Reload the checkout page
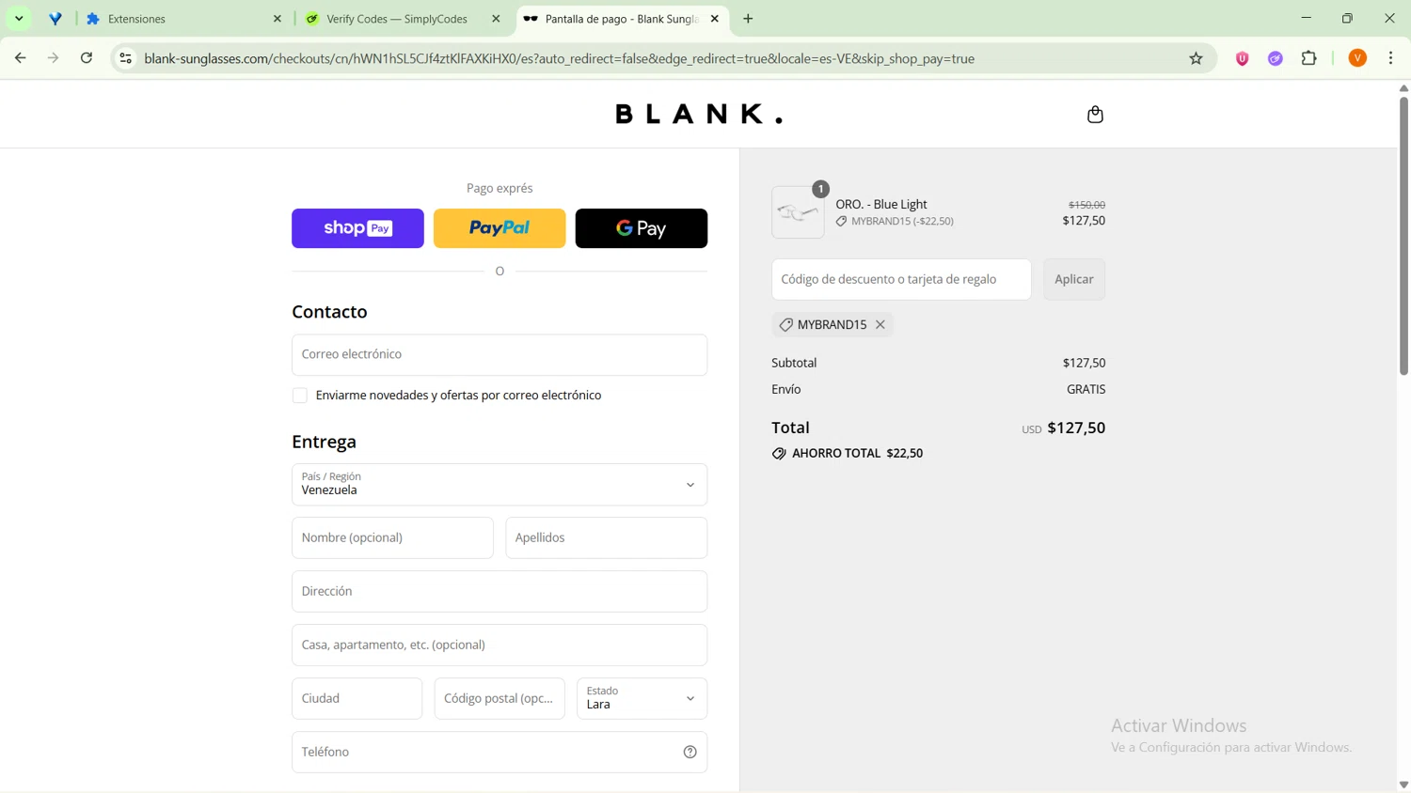This screenshot has width=1411, height=793. [x=87, y=58]
